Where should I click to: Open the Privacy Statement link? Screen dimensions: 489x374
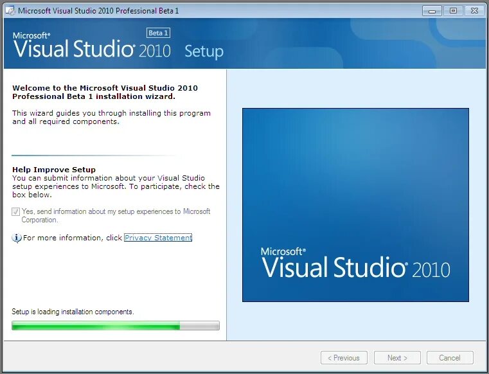pyautogui.click(x=158, y=238)
